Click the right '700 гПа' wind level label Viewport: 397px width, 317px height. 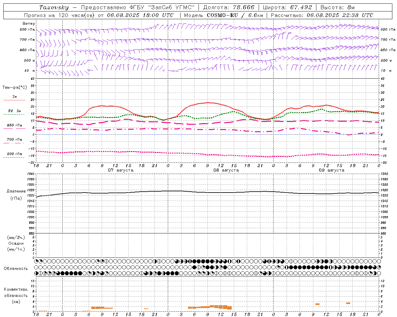pos(388,40)
